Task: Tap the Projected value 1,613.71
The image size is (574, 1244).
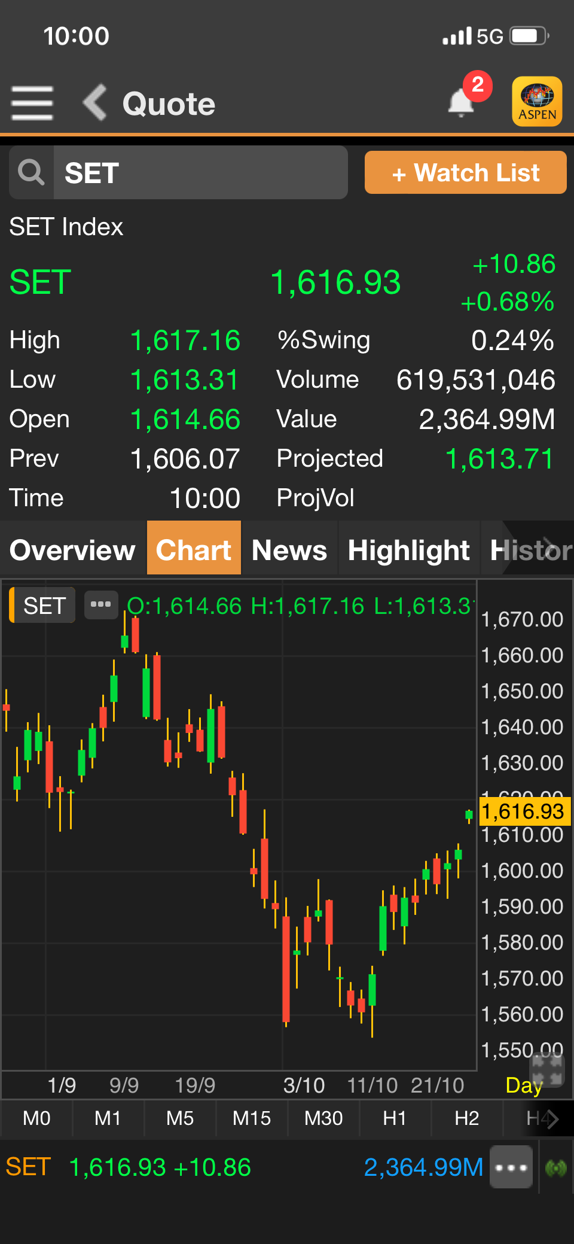Action: coord(499,459)
